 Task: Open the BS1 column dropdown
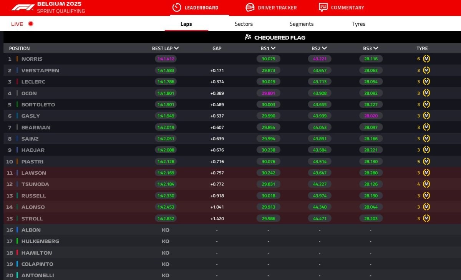pyautogui.click(x=273, y=48)
